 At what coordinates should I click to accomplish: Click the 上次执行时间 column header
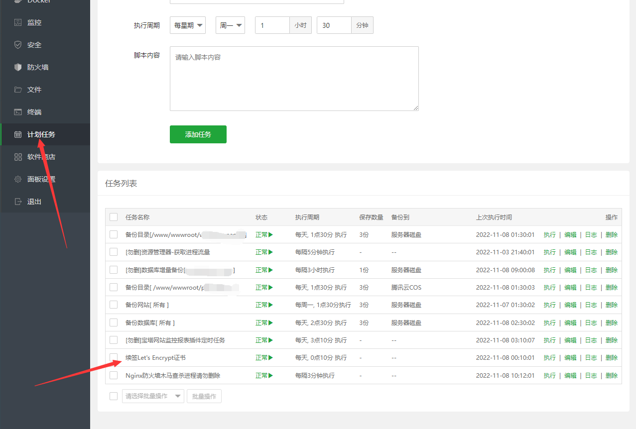[494, 217]
